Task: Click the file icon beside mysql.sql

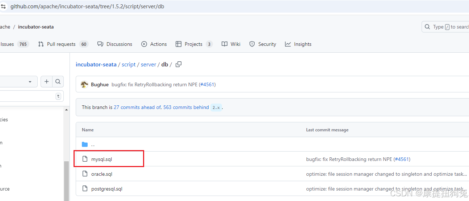Action: click(x=85, y=159)
